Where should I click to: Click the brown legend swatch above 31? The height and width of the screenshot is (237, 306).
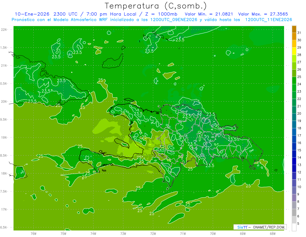294,29
